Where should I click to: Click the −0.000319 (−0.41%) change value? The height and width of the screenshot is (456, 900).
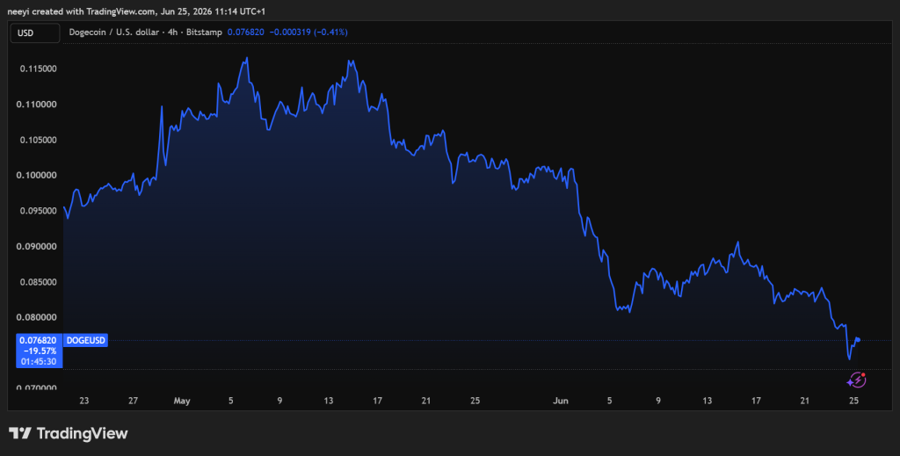click(x=308, y=33)
